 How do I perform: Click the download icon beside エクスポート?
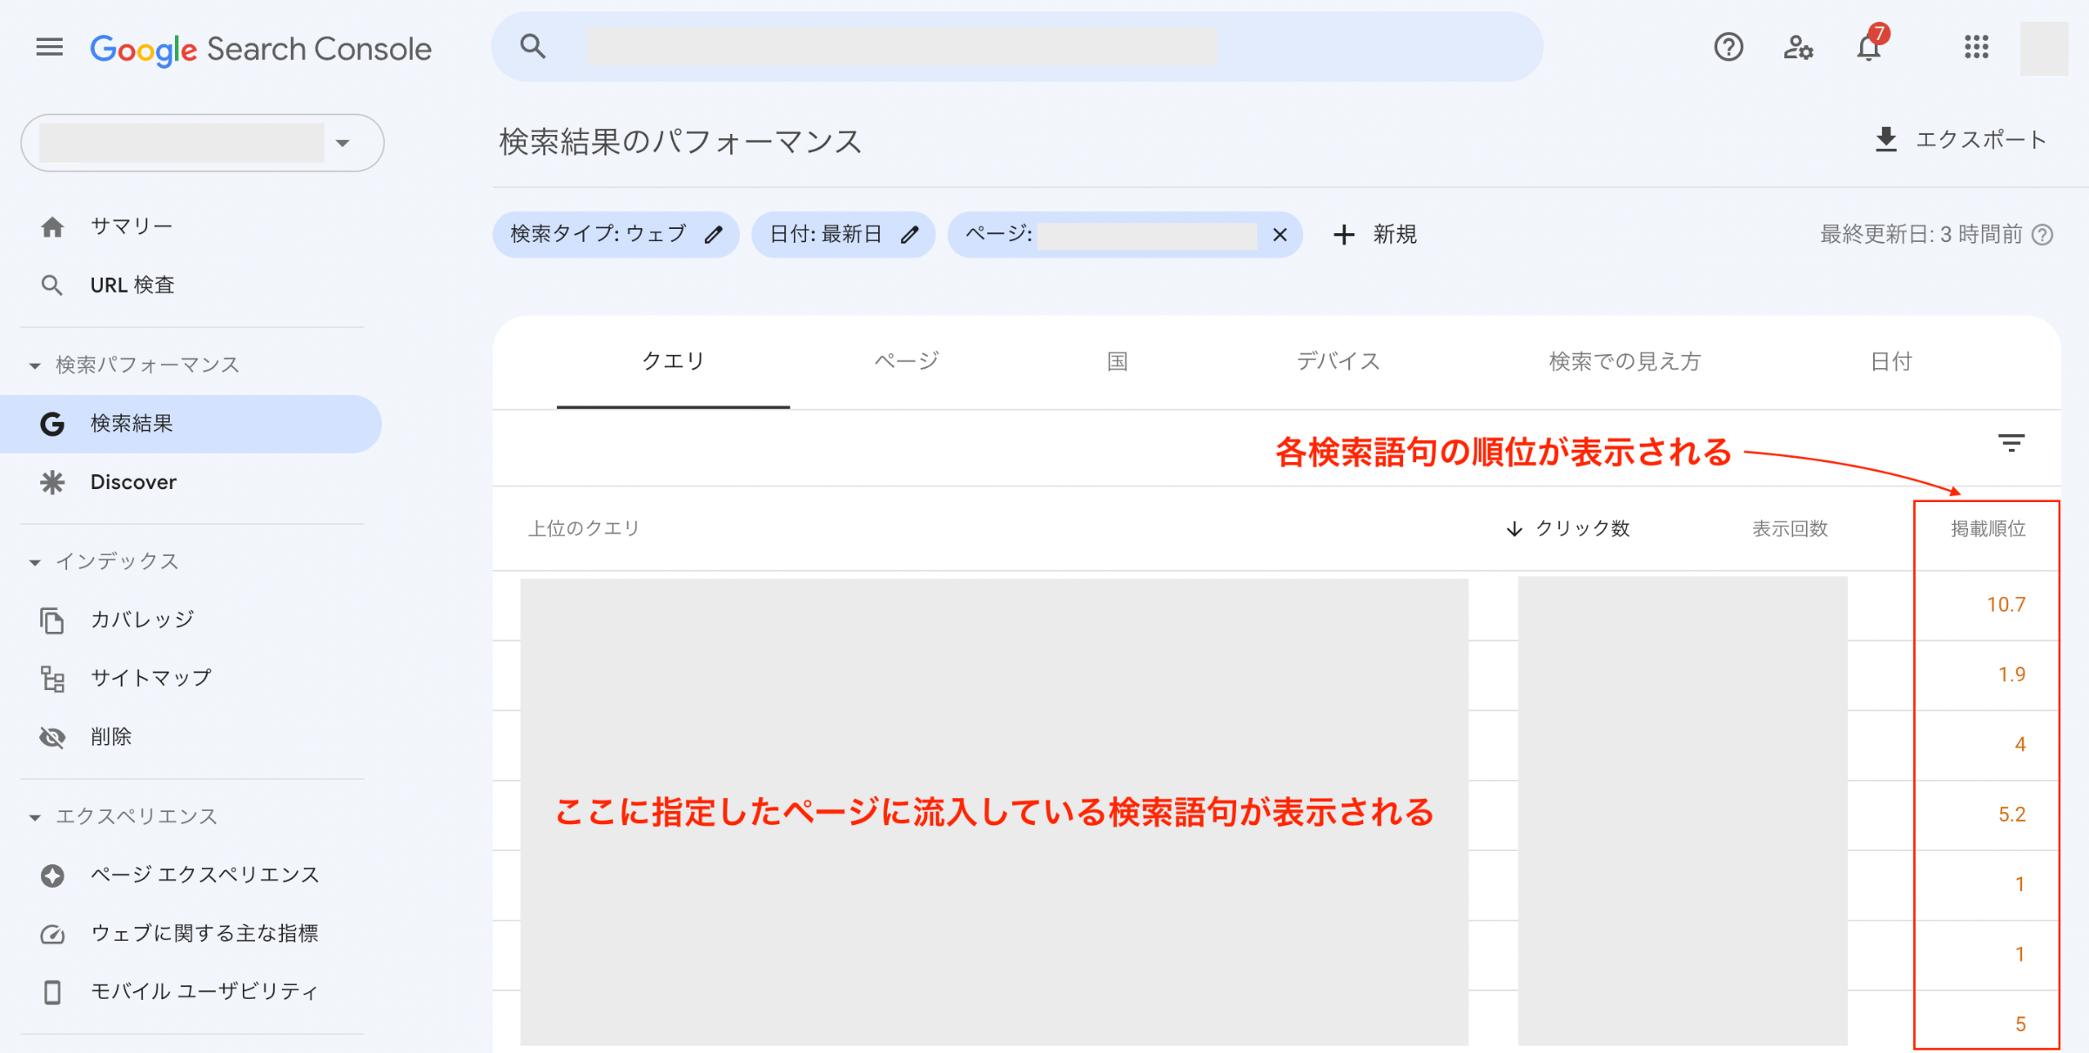(1886, 139)
